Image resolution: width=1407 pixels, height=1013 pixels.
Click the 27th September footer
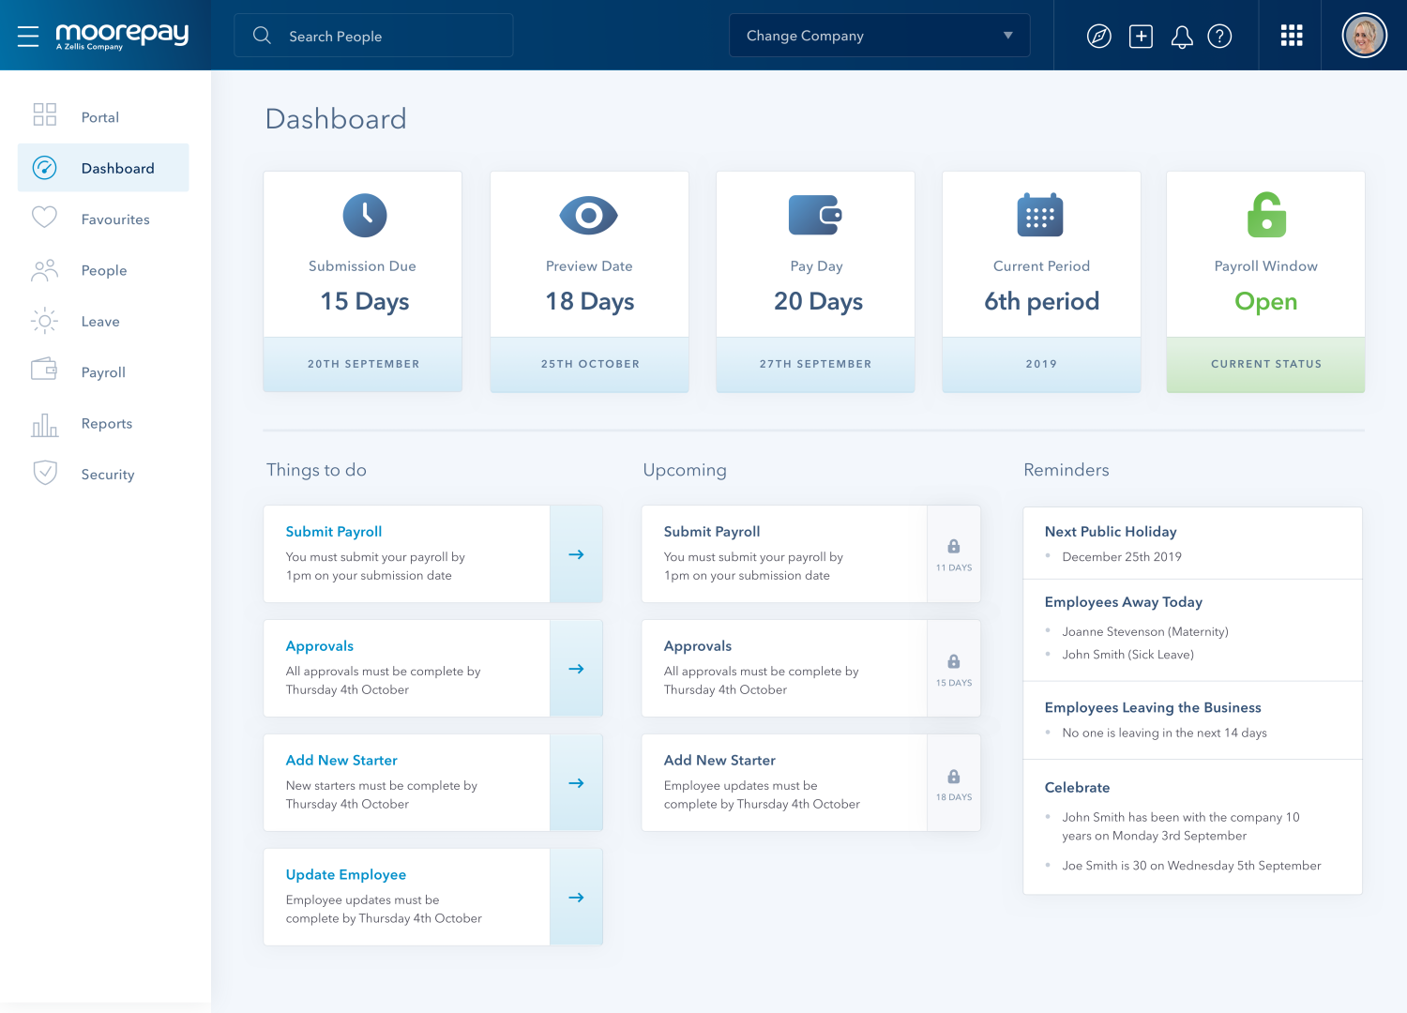(815, 364)
